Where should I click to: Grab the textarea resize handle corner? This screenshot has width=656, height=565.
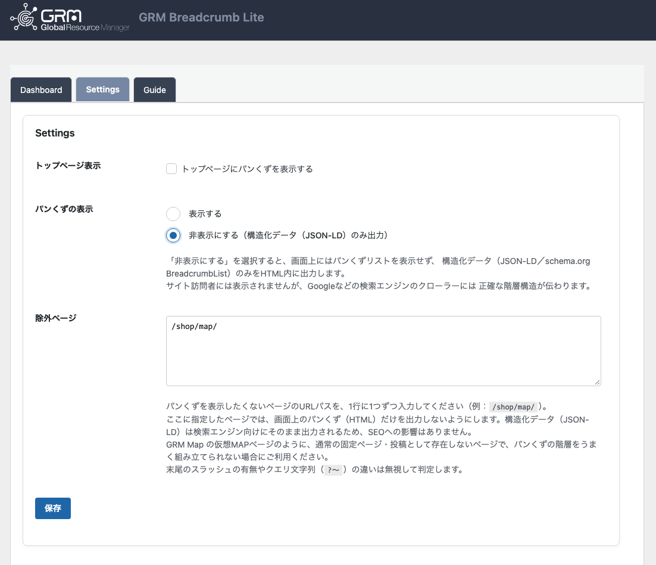[597, 382]
